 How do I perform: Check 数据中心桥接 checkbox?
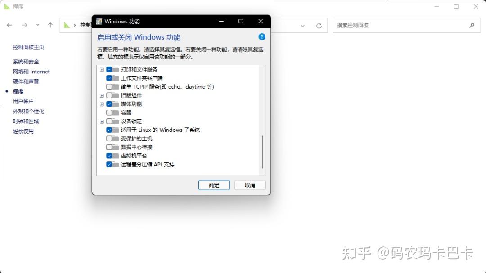coord(109,147)
